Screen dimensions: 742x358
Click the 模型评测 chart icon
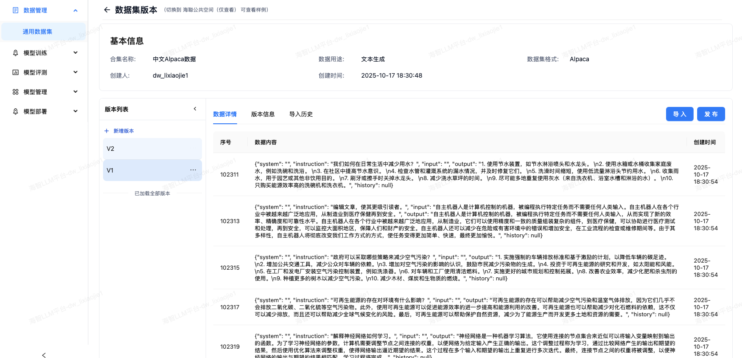[x=16, y=72]
